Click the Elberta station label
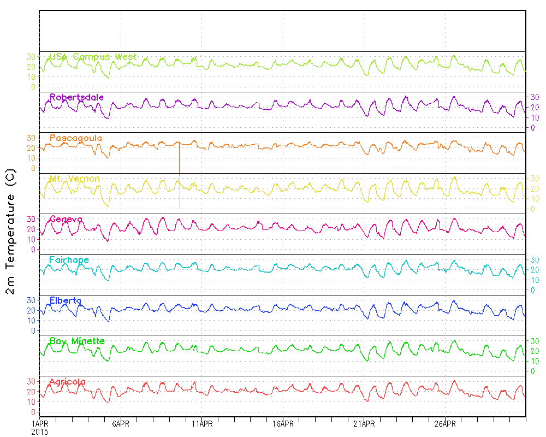546x437 pixels. pyautogui.click(x=66, y=300)
